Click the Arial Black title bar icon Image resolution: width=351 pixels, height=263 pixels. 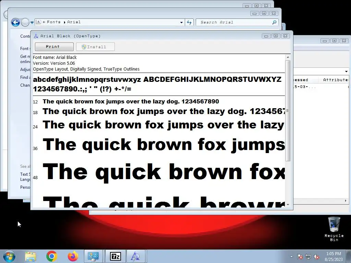click(x=36, y=36)
